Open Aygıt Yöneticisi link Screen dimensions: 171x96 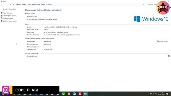(x=8, y=13)
